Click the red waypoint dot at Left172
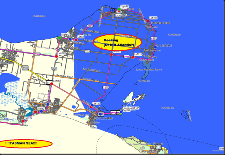The height and width of the screenshot is (155, 225). (23, 121)
